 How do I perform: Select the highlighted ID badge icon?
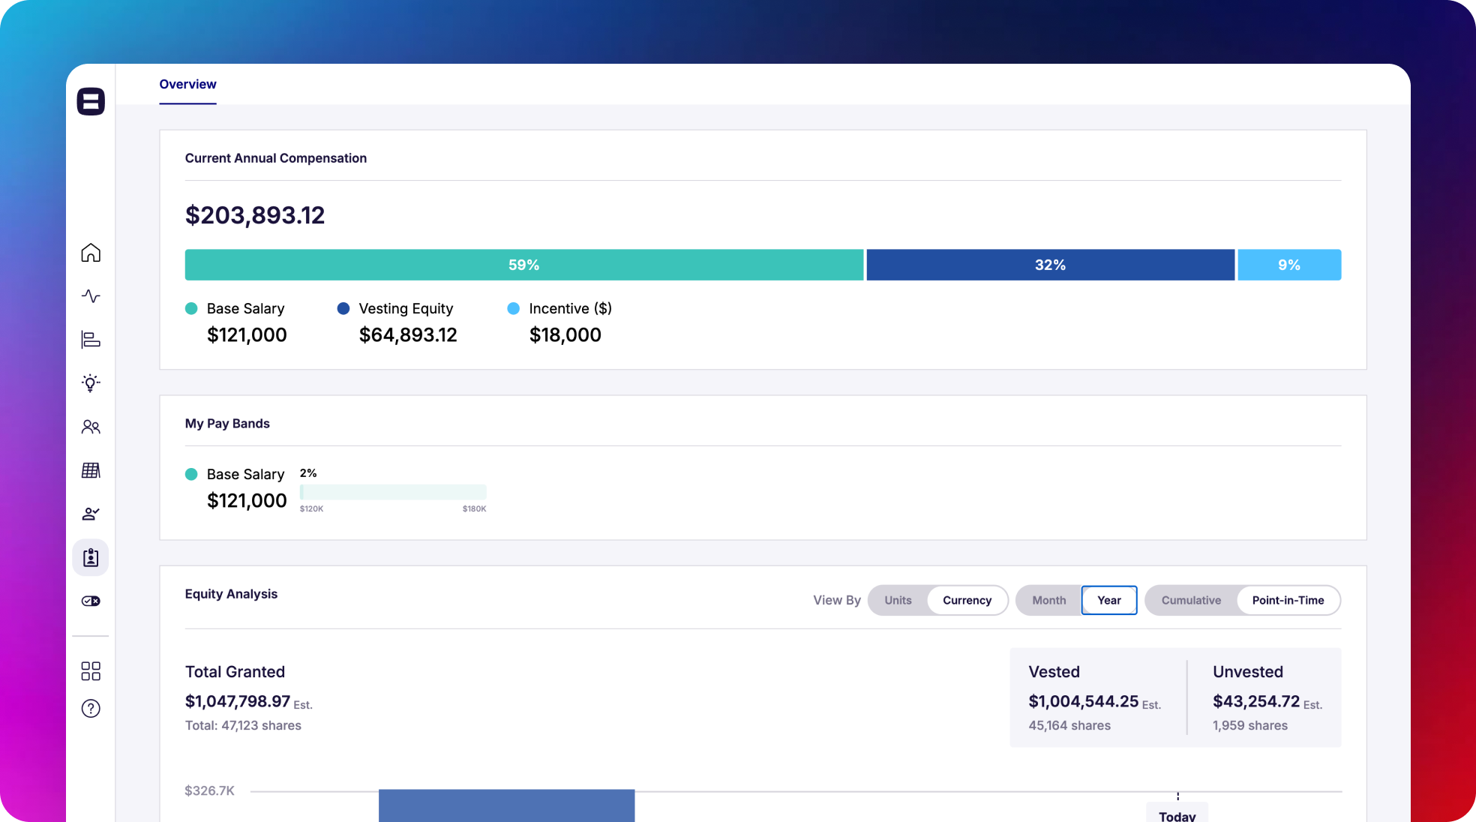coord(91,557)
